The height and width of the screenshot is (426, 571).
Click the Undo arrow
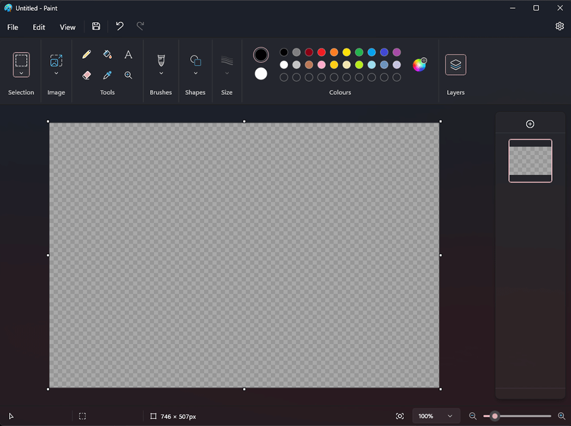pyautogui.click(x=119, y=26)
